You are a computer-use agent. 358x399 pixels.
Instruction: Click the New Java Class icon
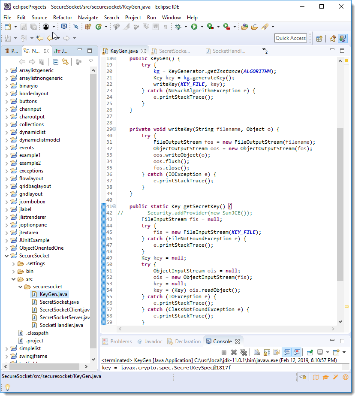click(x=99, y=27)
